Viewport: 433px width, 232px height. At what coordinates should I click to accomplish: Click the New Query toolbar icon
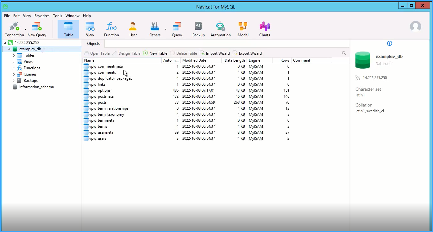pyautogui.click(x=37, y=27)
